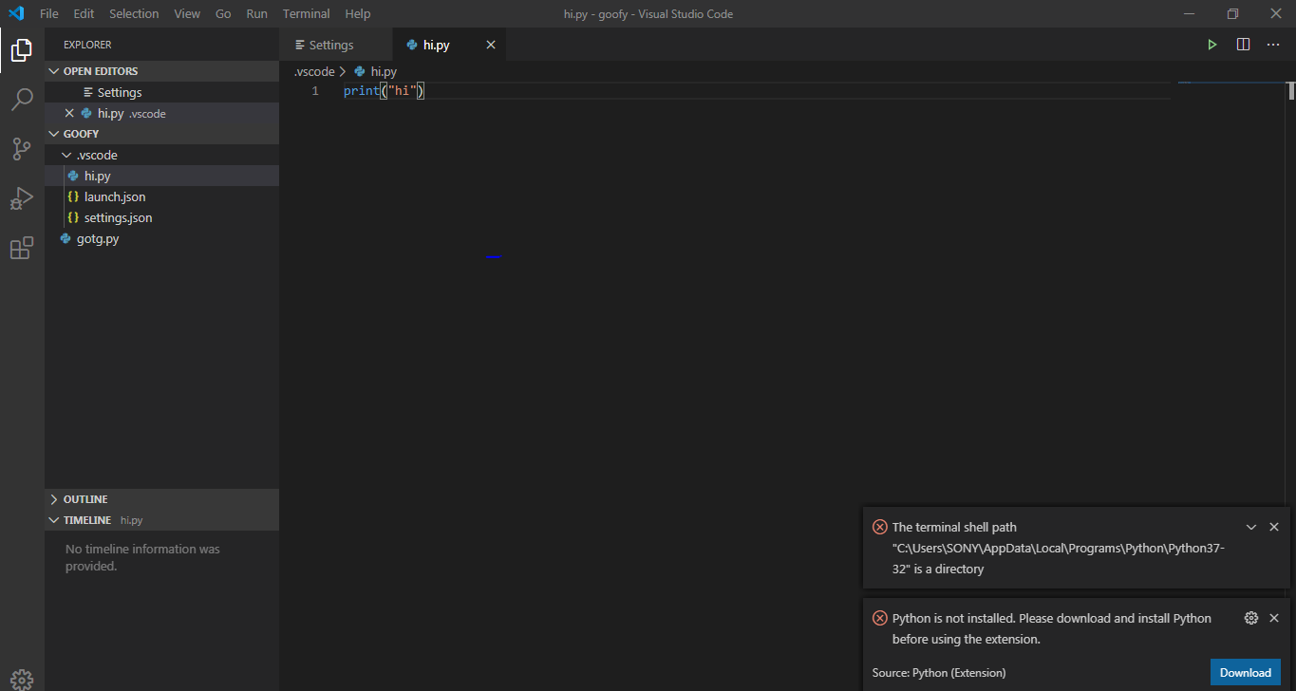Open the Go menu
The image size is (1296, 691).
pyautogui.click(x=223, y=13)
